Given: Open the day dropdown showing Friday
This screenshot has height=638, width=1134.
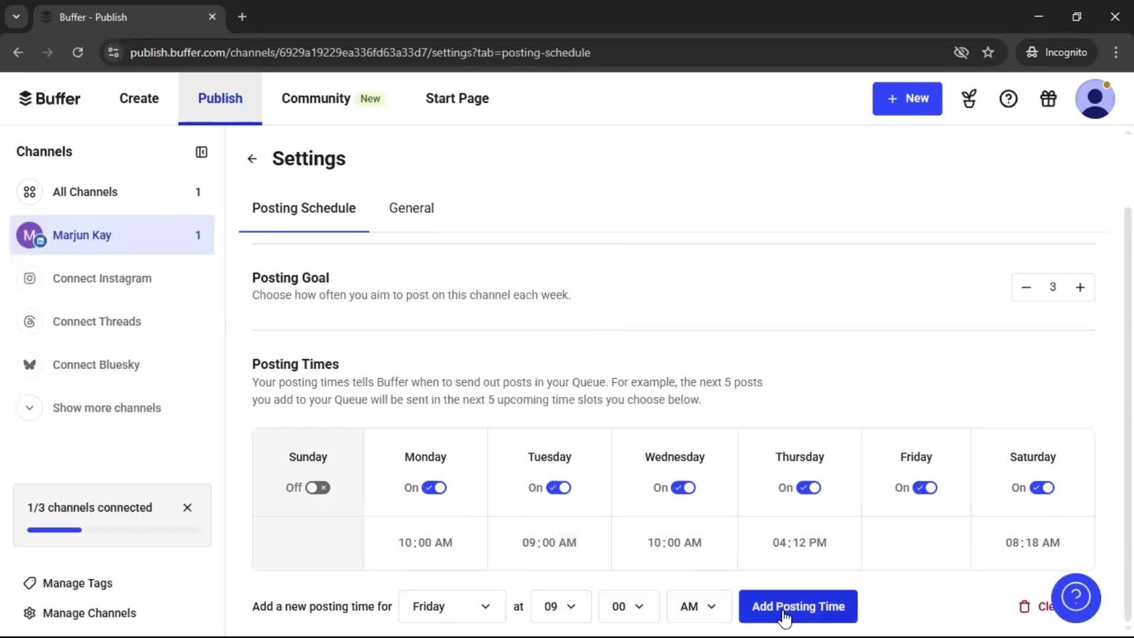Looking at the screenshot, I should pos(451,606).
